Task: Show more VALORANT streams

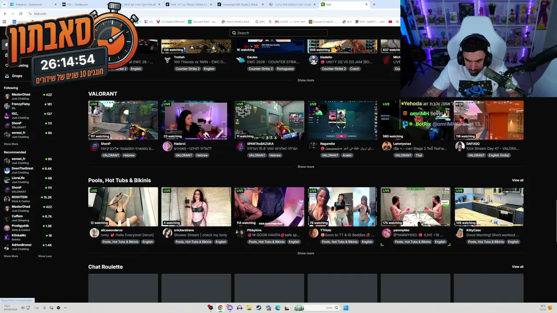Action: (x=305, y=166)
